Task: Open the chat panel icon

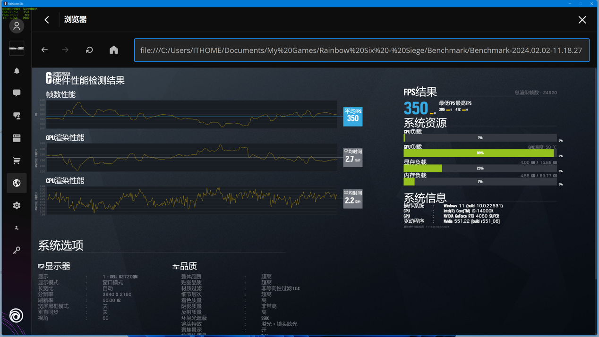Action: click(17, 93)
